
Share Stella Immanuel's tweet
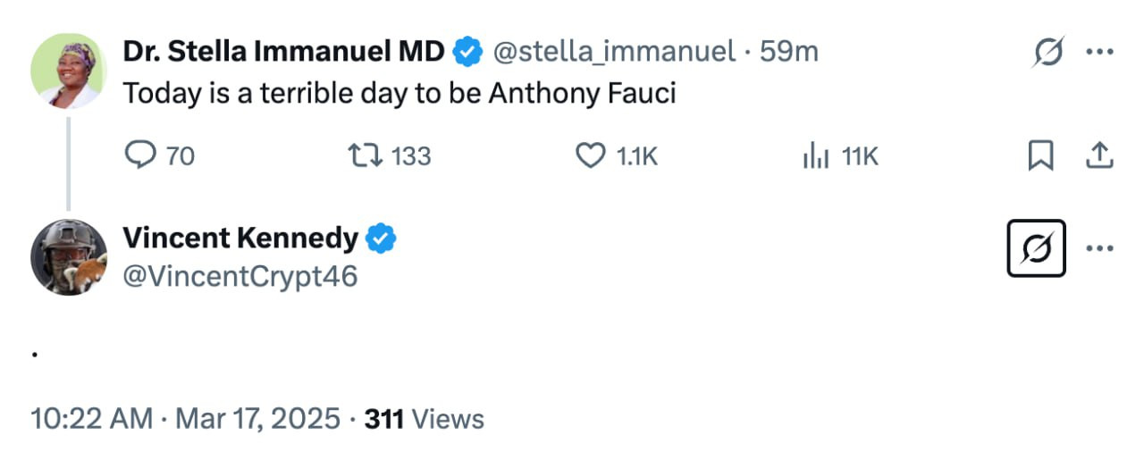(x=1099, y=156)
